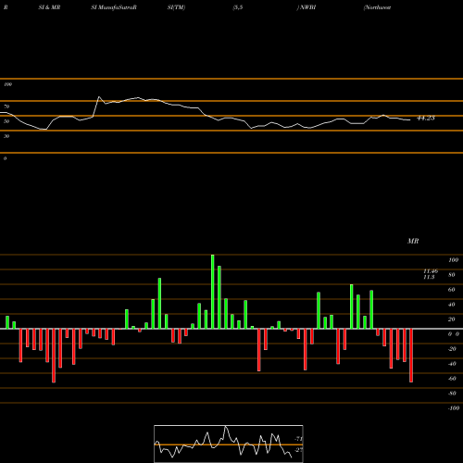Click the last red MR histogram bar

click(x=411, y=356)
